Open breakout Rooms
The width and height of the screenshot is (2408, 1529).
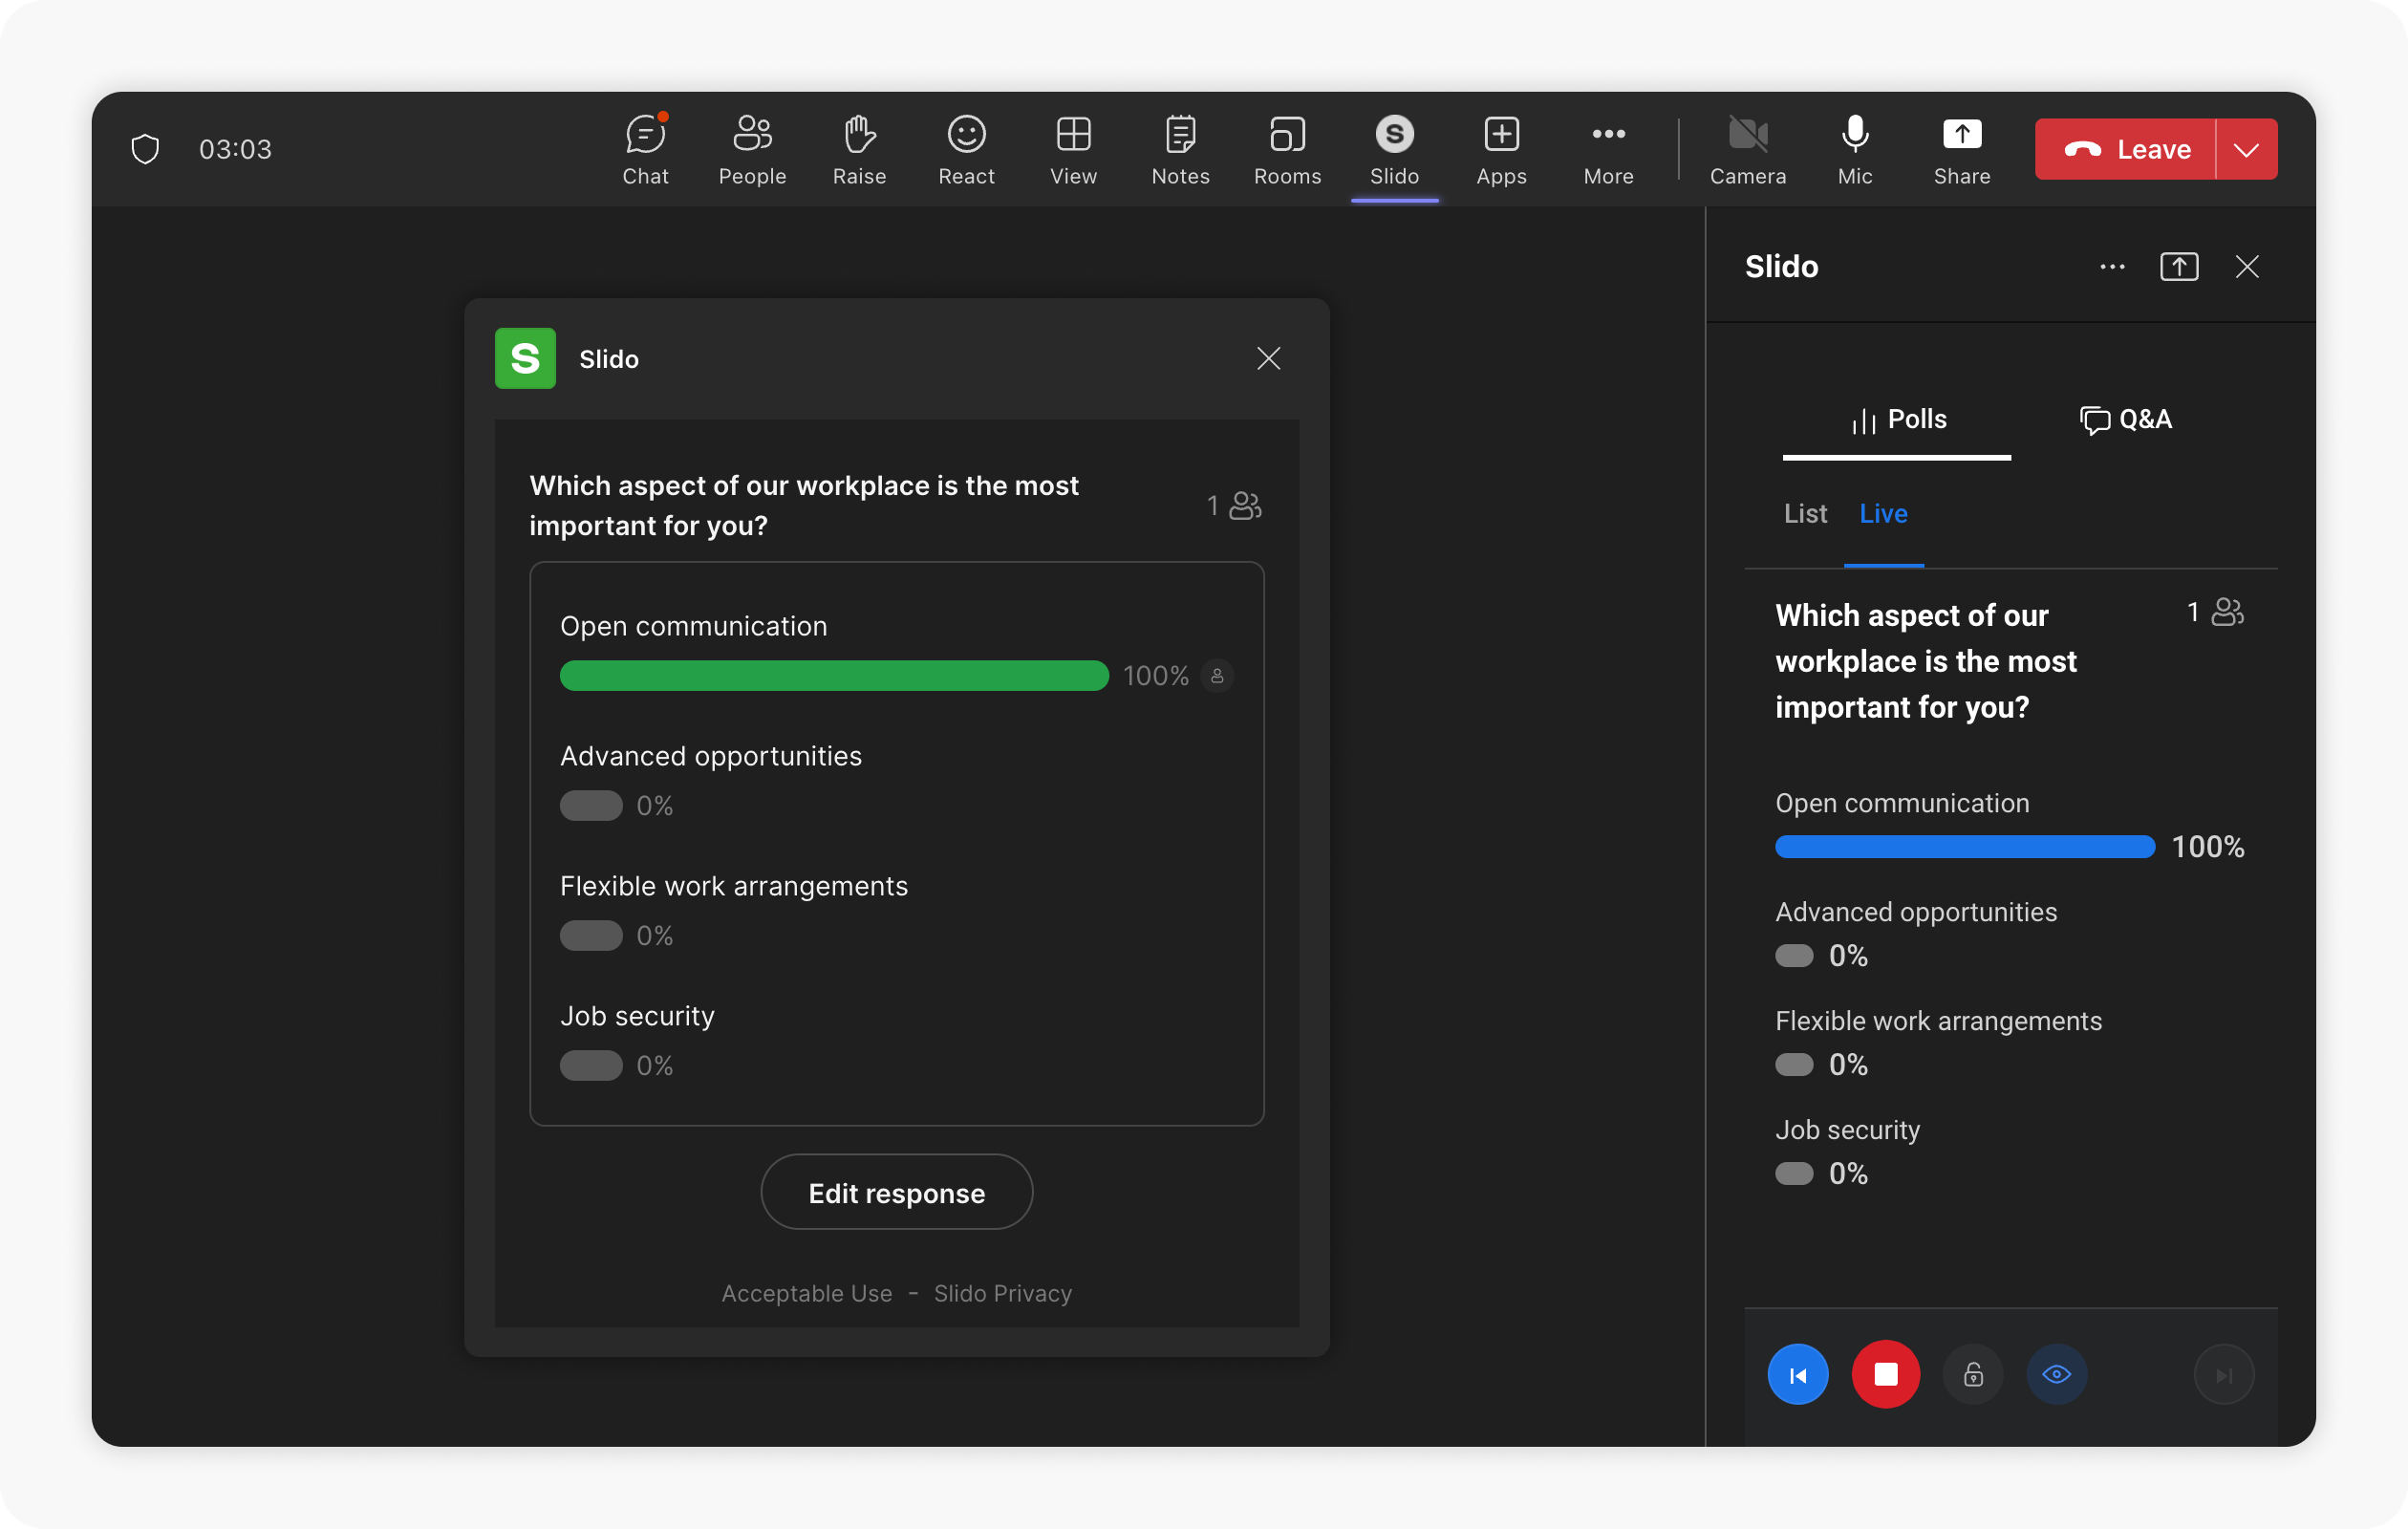pyautogui.click(x=1287, y=150)
